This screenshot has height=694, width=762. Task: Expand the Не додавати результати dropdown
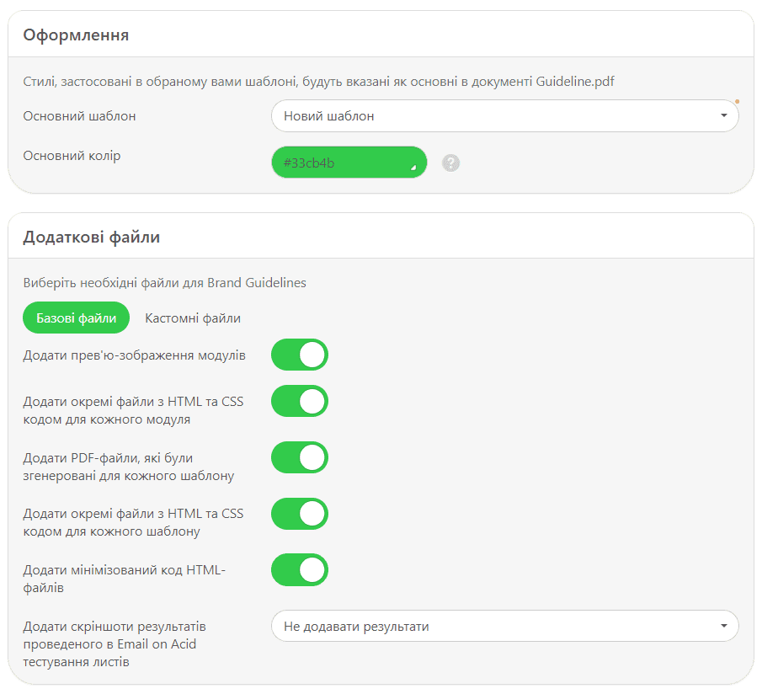pos(504,626)
